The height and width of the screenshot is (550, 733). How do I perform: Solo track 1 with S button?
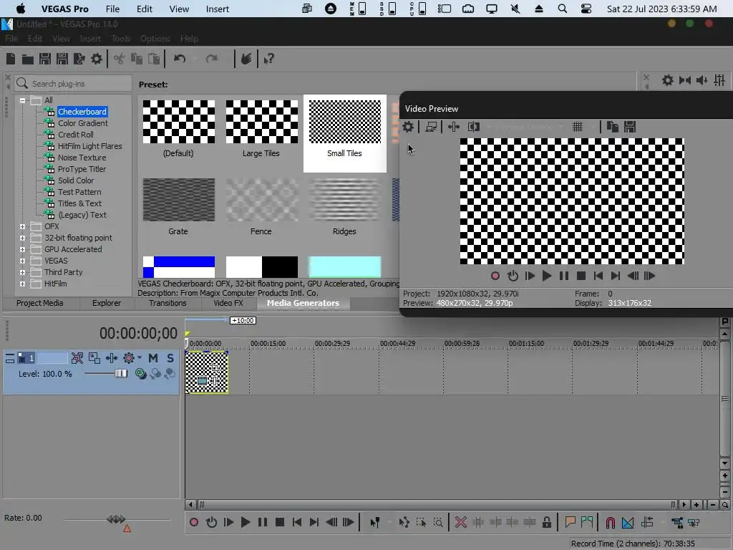coord(170,358)
